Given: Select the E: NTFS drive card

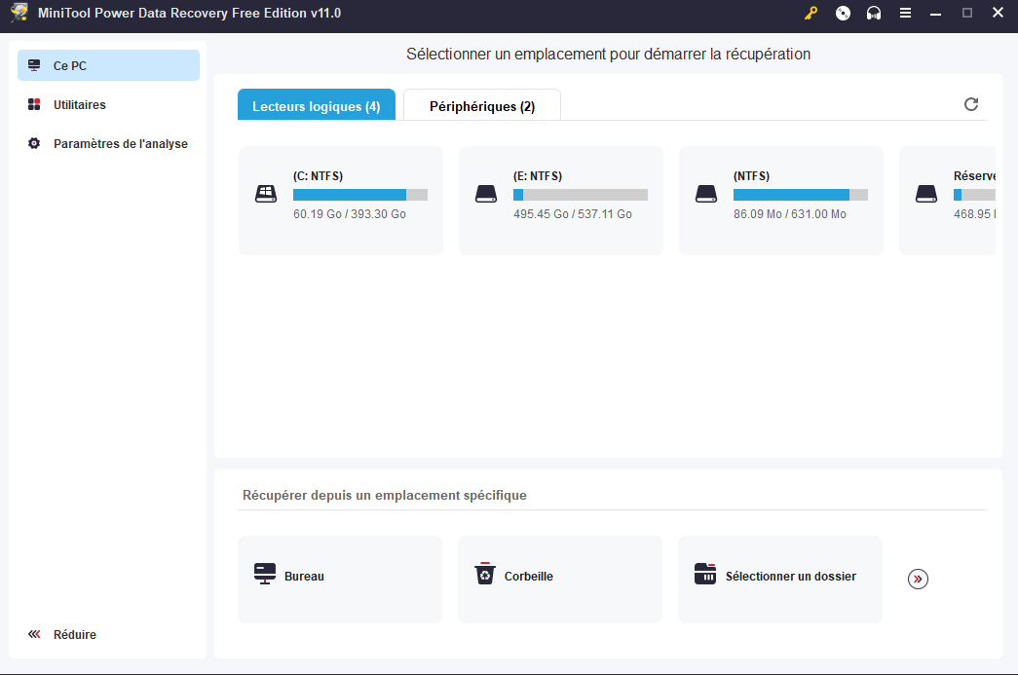Looking at the screenshot, I should point(560,200).
